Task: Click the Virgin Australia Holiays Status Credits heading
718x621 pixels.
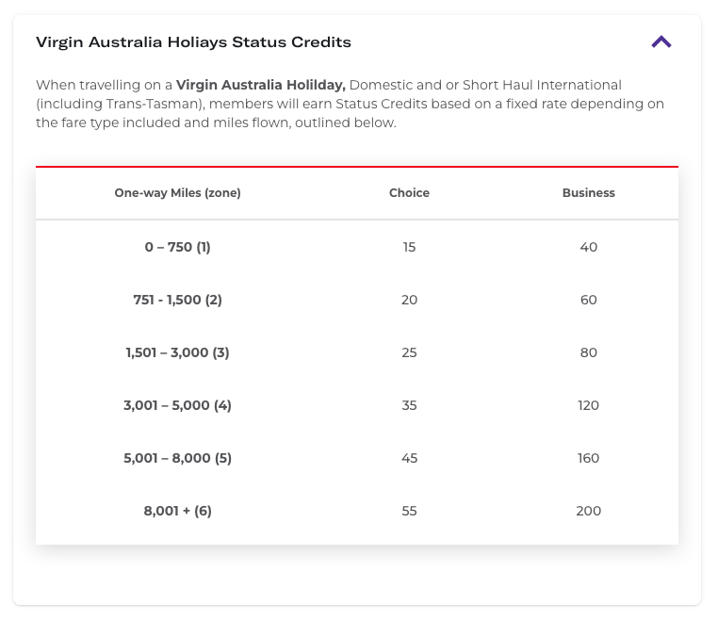Action: tap(193, 42)
